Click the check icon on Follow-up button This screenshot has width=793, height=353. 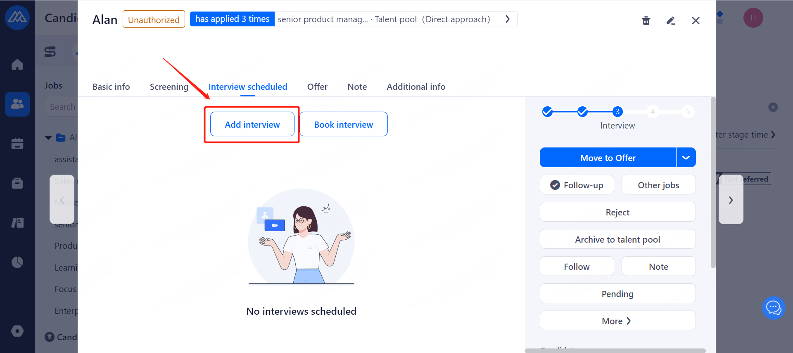pos(555,185)
